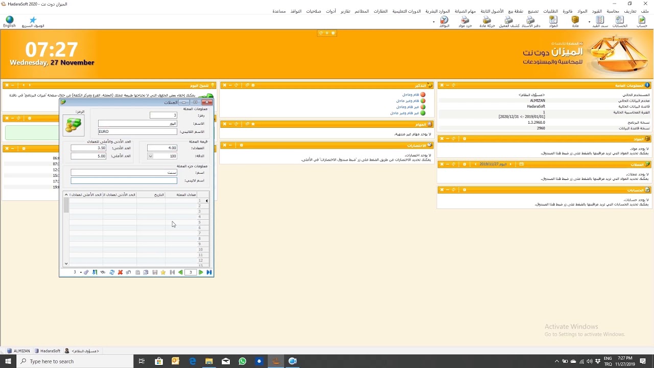The width and height of the screenshot is (654, 368).
Task: Open the الموارد البشرية menu
Action: [437, 11]
